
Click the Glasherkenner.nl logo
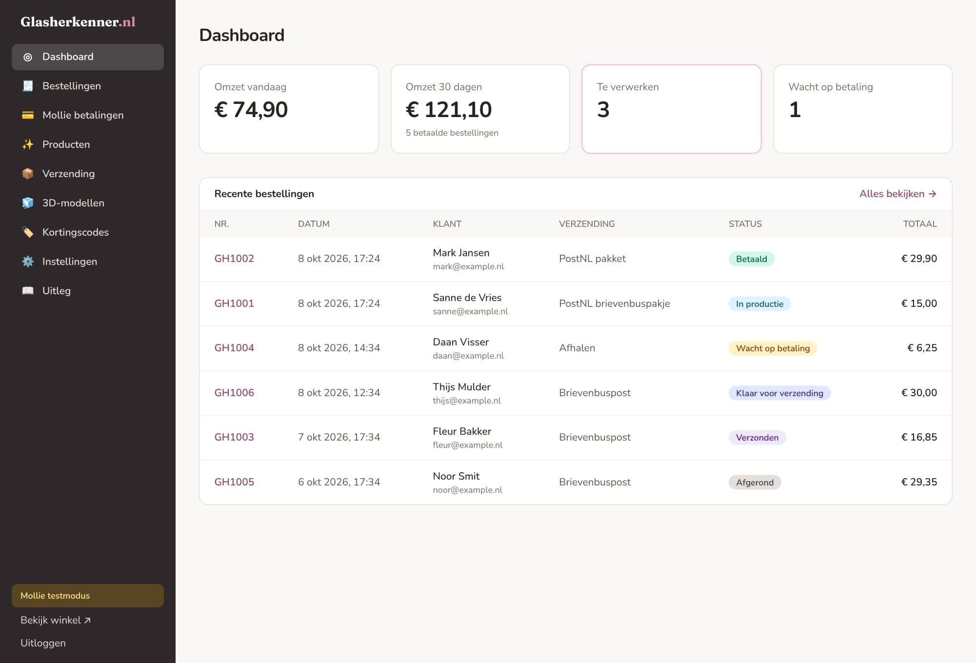pos(78,22)
